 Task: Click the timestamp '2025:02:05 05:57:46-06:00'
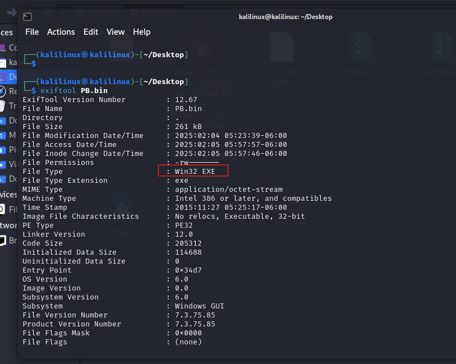click(x=231, y=154)
